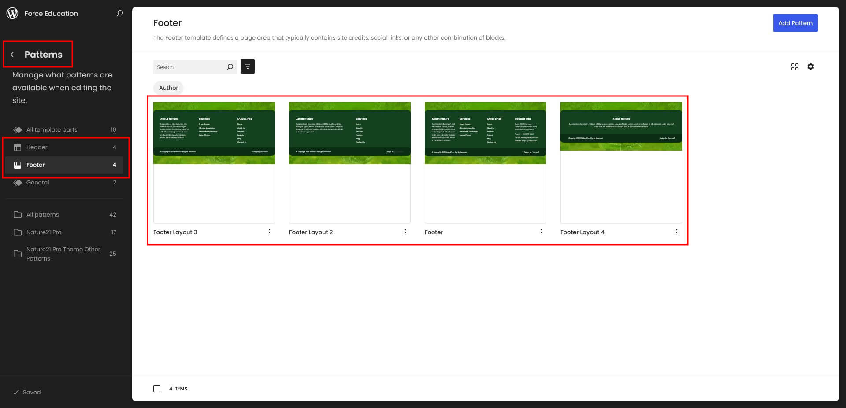The height and width of the screenshot is (408, 846).
Task: Go back using the Patterns chevron arrow
Action: point(12,55)
